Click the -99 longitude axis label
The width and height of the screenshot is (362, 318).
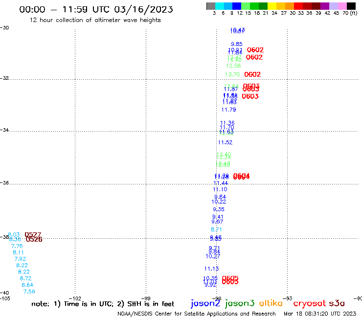click(x=146, y=298)
